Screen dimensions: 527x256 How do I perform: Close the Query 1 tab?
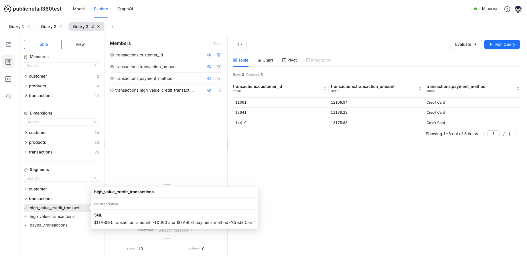(29, 26)
